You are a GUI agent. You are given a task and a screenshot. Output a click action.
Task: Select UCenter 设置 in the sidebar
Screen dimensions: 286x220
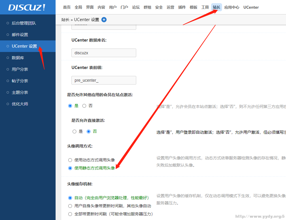tap(28, 46)
